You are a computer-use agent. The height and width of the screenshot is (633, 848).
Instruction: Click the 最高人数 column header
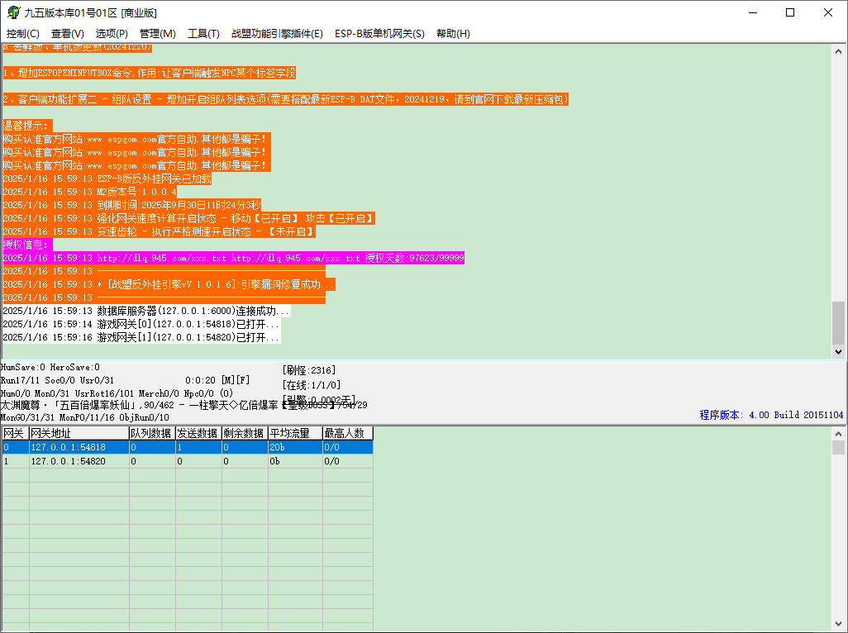348,433
